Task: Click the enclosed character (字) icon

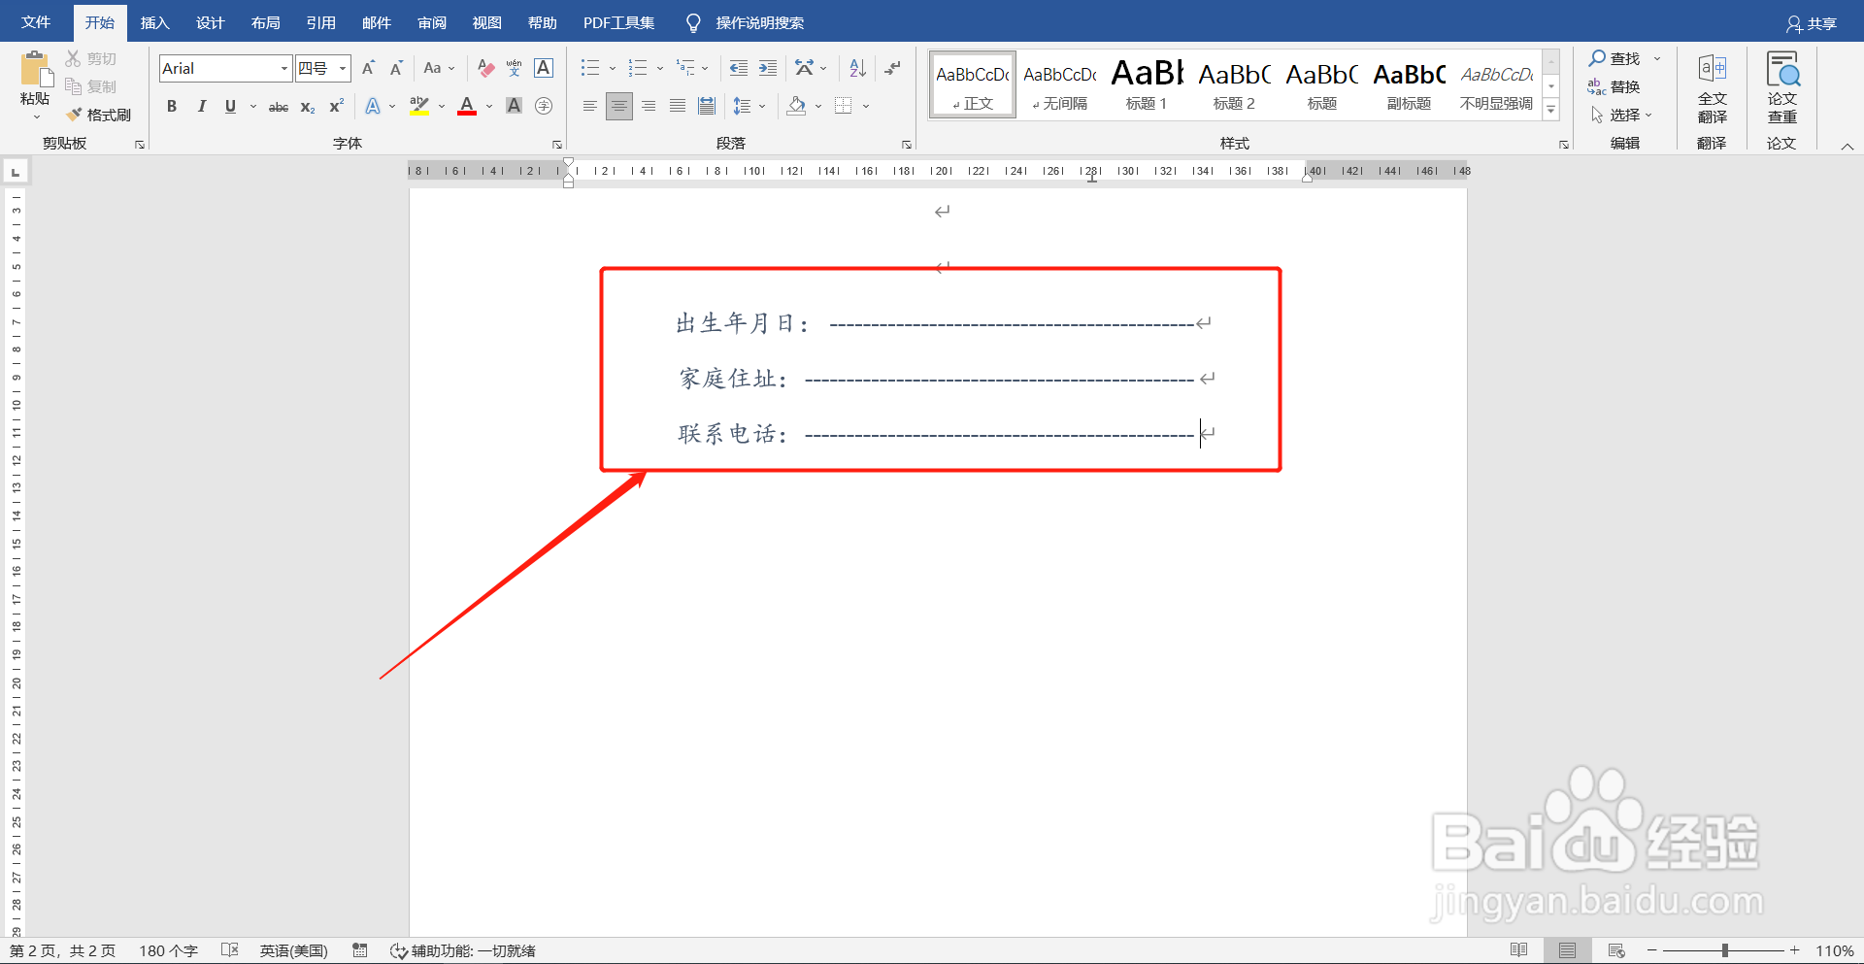Action: 544,106
